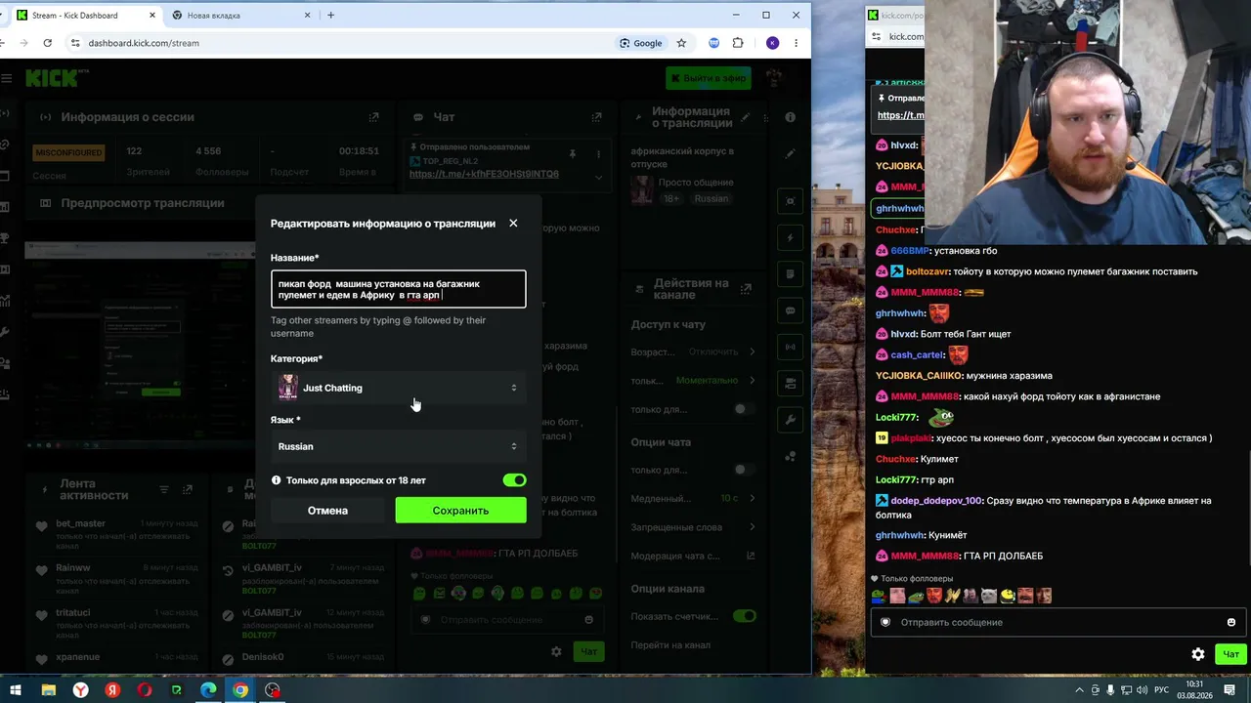Open the browser extensions puzzle icon
Image resolution: width=1251 pixels, height=703 pixels.
pos(738,43)
